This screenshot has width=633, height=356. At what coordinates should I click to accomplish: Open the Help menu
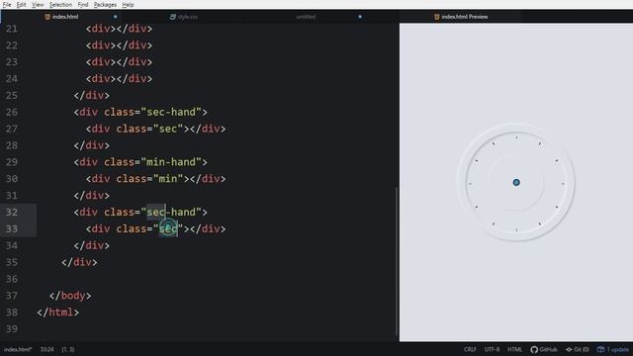(x=128, y=5)
